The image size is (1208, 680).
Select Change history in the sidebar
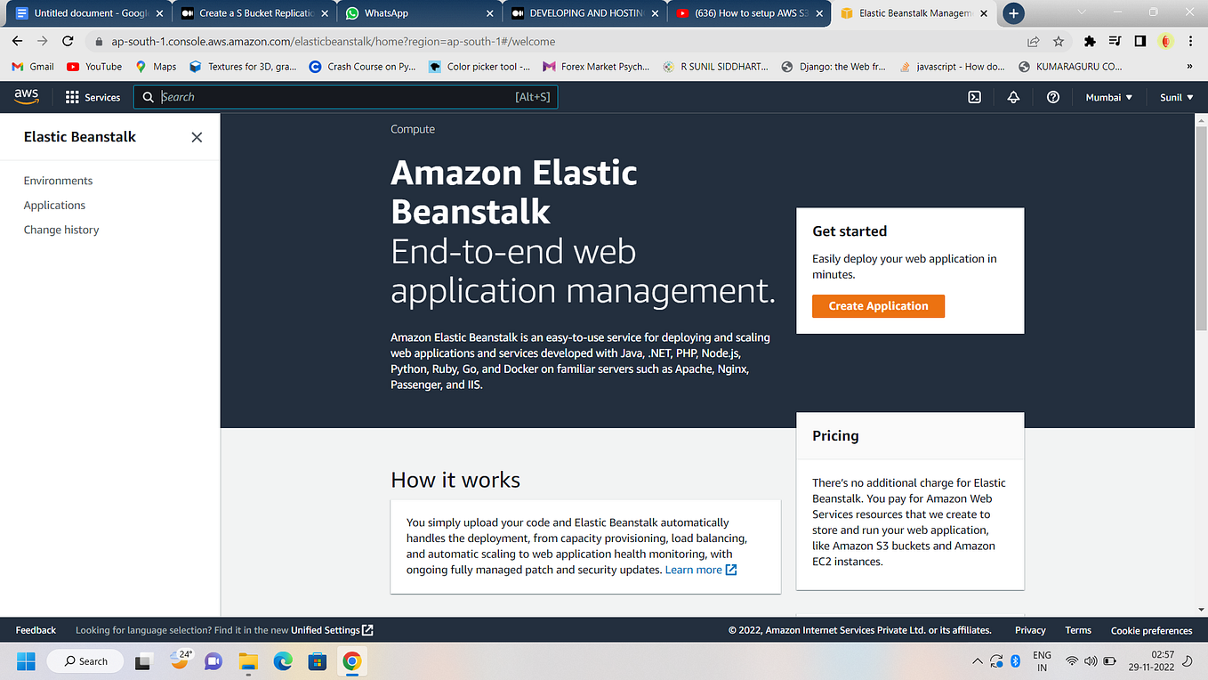61,230
